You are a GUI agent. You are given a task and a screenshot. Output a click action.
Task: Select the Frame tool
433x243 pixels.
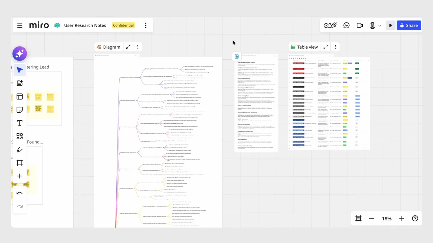[20, 163]
